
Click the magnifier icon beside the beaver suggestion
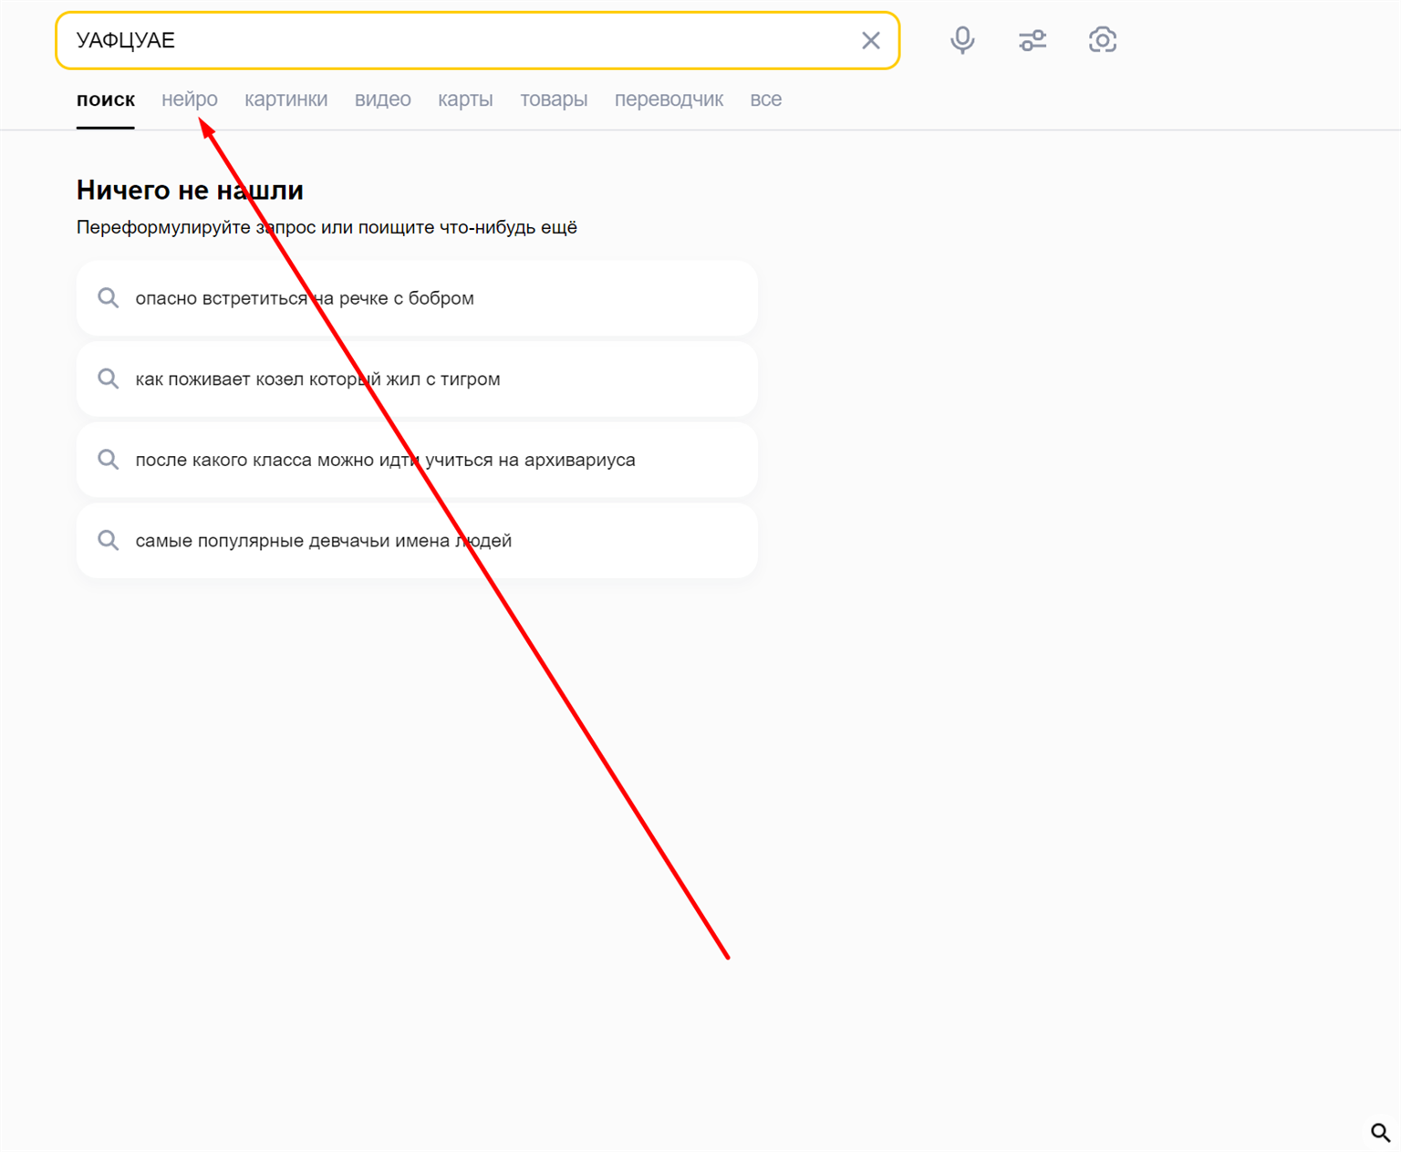pyautogui.click(x=109, y=298)
